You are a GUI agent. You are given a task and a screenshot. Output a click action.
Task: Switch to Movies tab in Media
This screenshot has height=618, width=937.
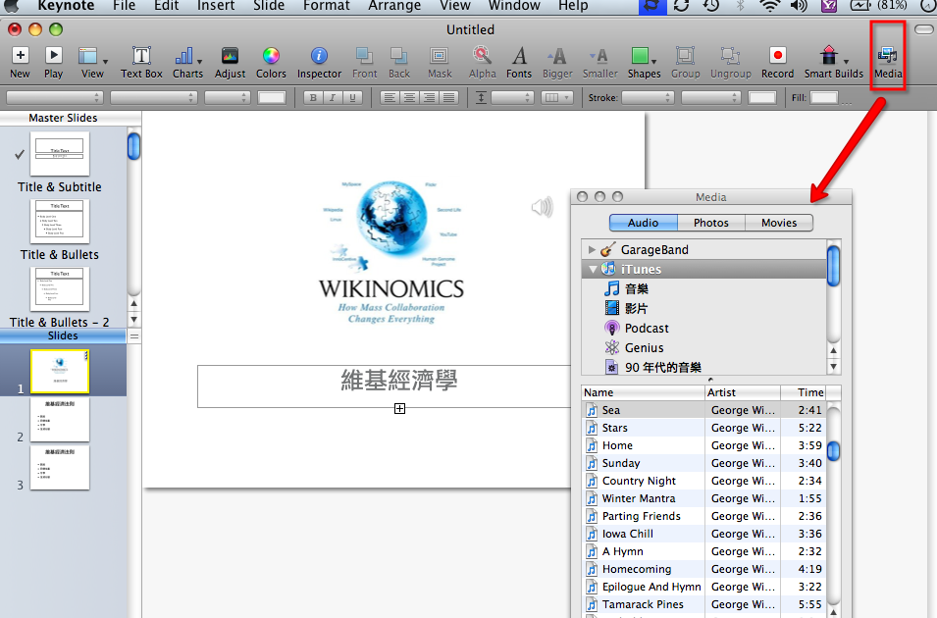(779, 223)
